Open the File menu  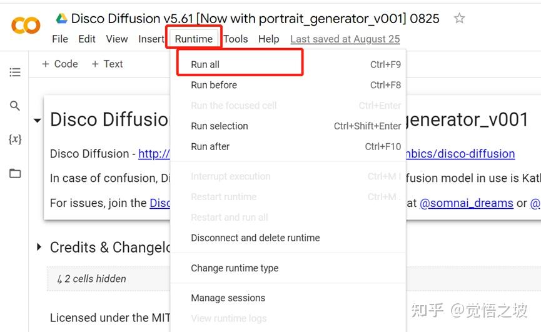click(60, 39)
